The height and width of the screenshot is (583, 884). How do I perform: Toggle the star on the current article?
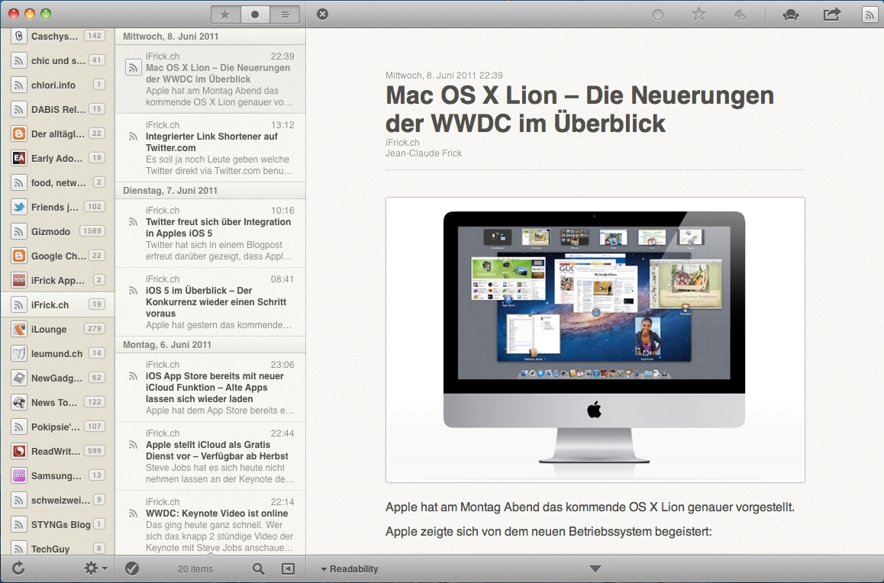click(698, 14)
